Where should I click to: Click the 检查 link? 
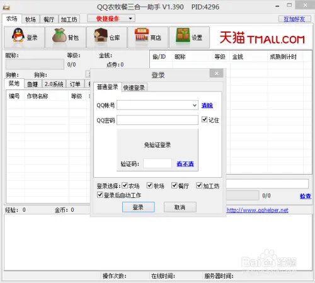tap(306, 196)
